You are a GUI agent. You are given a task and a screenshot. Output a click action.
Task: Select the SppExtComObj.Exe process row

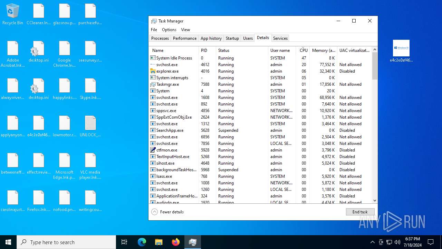[260, 117]
